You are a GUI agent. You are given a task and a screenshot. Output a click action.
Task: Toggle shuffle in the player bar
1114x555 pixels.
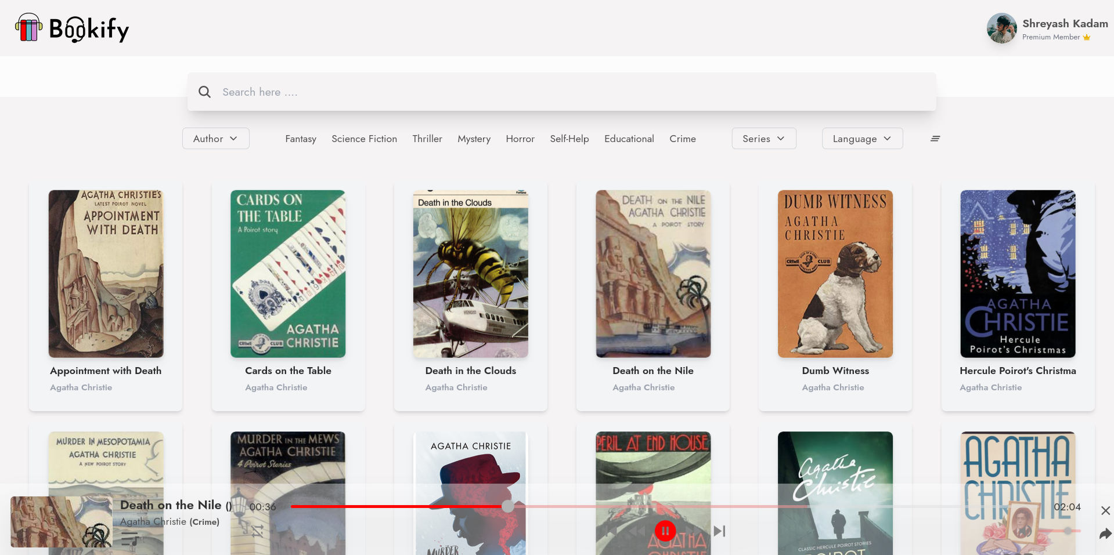pos(258,531)
